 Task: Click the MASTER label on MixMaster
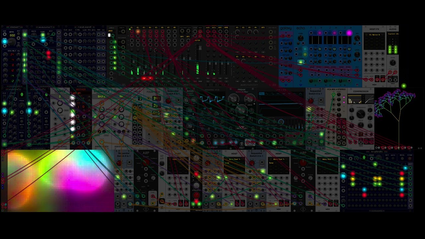point(198,40)
